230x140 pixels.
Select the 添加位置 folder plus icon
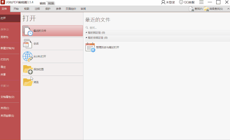coord(28,69)
